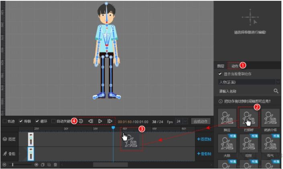This screenshot has width=283, height=169.
Task: Click the trash delete icon below the timeline
Action: pos(55,165)
